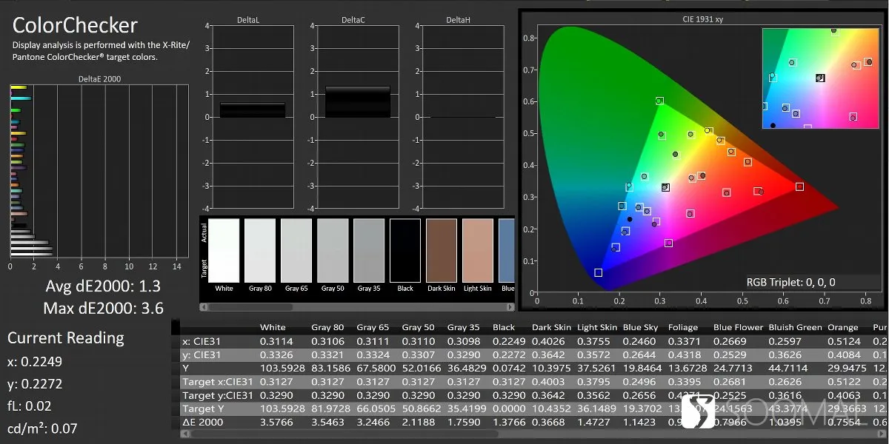
Task: Click the DeltaE 2000 bar chart
Action: (99, 170)
